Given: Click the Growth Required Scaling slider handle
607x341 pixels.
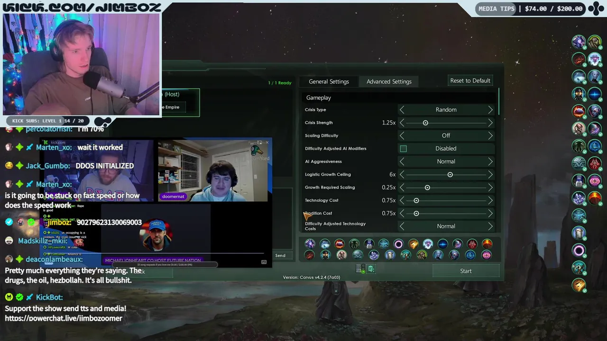Looking at the screenshot, I should pyautogui.click(x=427, y=188).
